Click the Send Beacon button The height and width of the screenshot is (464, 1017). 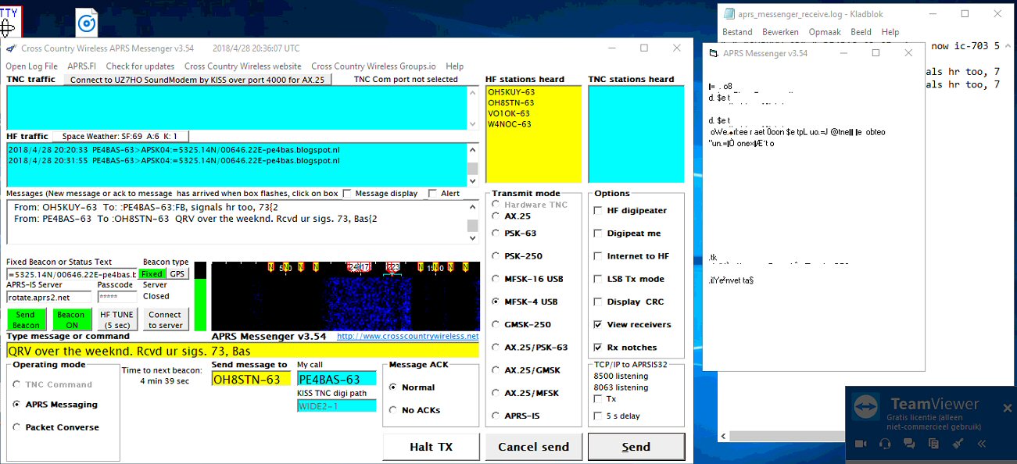pos(26,319)
